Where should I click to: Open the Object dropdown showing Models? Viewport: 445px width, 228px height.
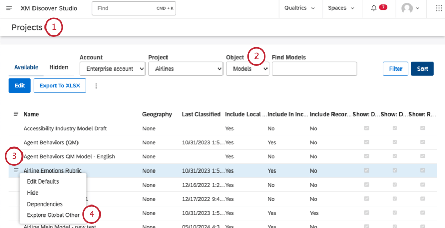(x=248, y=69)
